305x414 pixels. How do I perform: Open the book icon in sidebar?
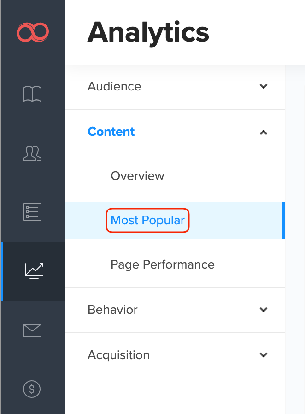click(x=32, y=94)
